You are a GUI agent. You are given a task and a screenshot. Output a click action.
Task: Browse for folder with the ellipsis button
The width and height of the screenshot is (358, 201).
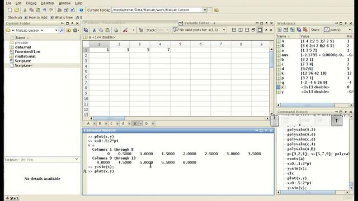[210, 10]
